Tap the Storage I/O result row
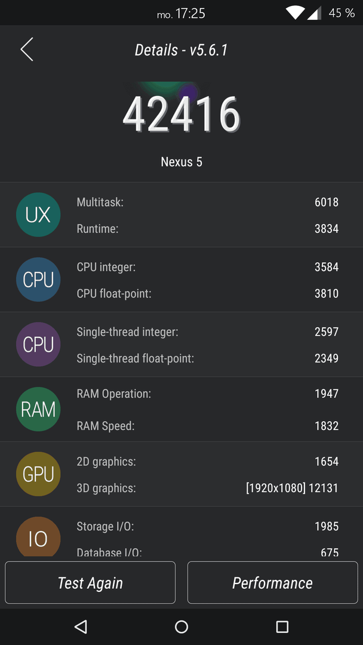This screenshot has height=645, width=363. click(208, 526)
